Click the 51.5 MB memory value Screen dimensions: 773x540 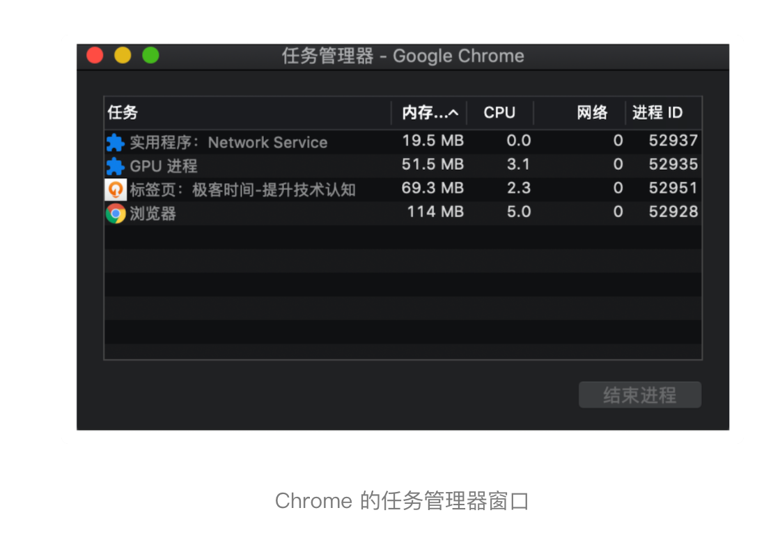433,164
